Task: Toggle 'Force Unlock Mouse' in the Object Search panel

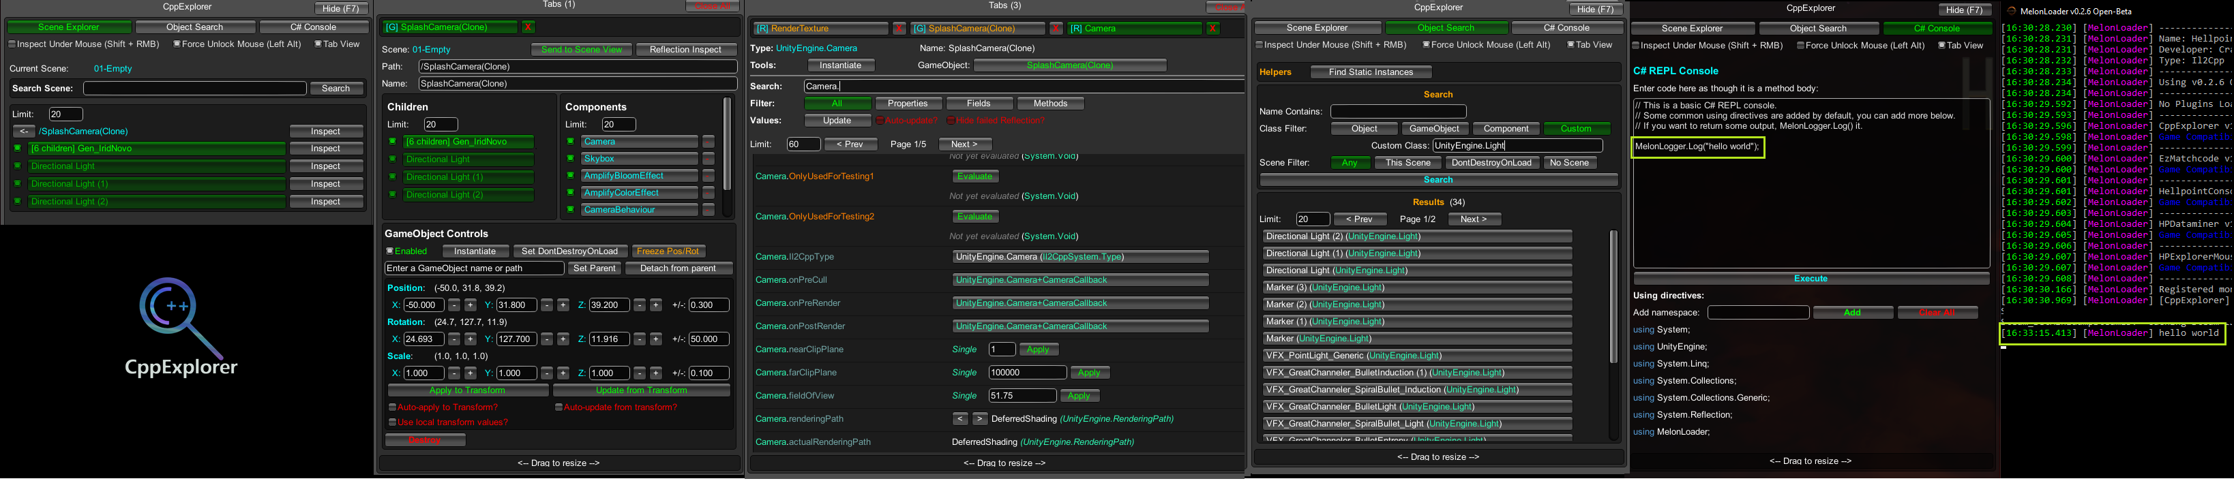Action: pyautogui.click(x=1426, y=45)
